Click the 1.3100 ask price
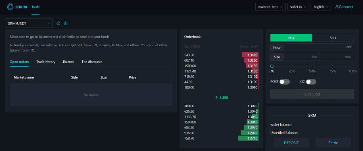Image resolution: width=363 pixels, height=151 pixels. click(252, 82)
